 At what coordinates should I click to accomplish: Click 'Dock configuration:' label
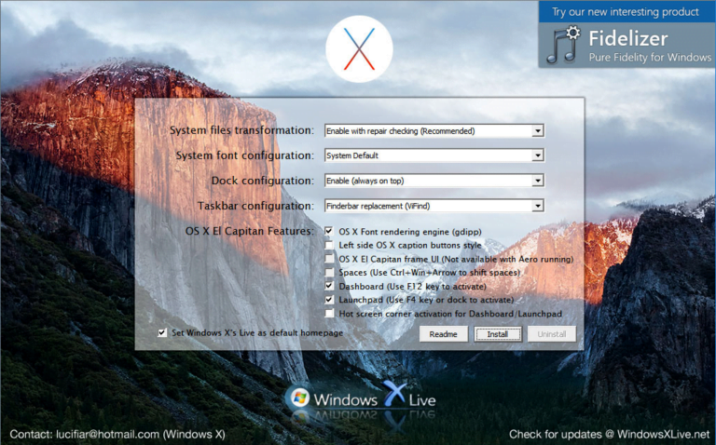(263, 181)
